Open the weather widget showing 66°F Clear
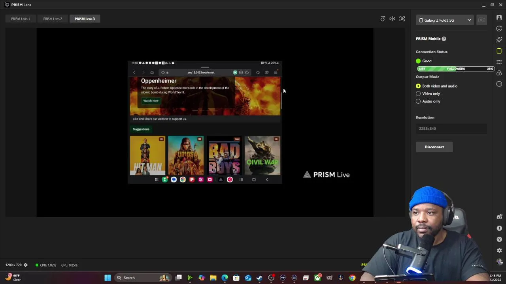The height and width of the screenshot is (284, 506). [13, 278]
